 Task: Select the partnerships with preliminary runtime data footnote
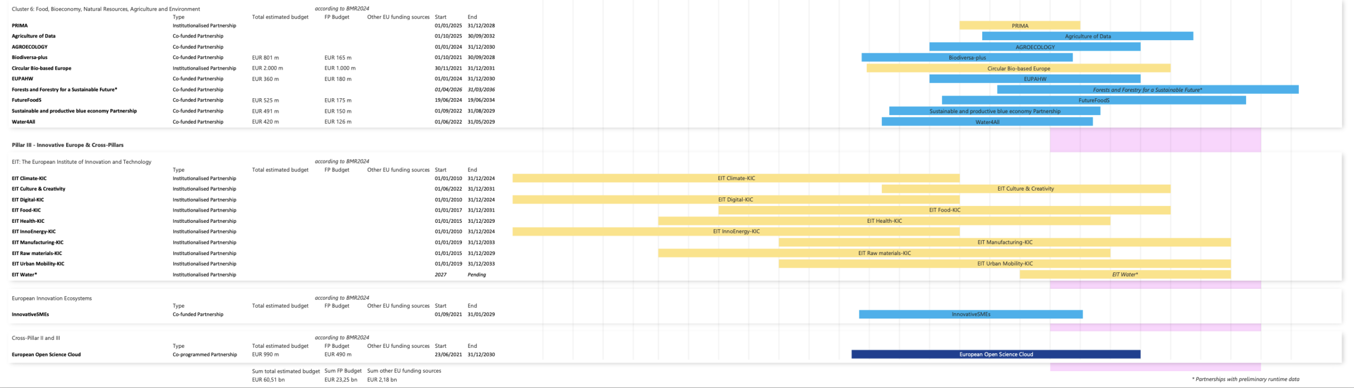(x=1245, y=379)
